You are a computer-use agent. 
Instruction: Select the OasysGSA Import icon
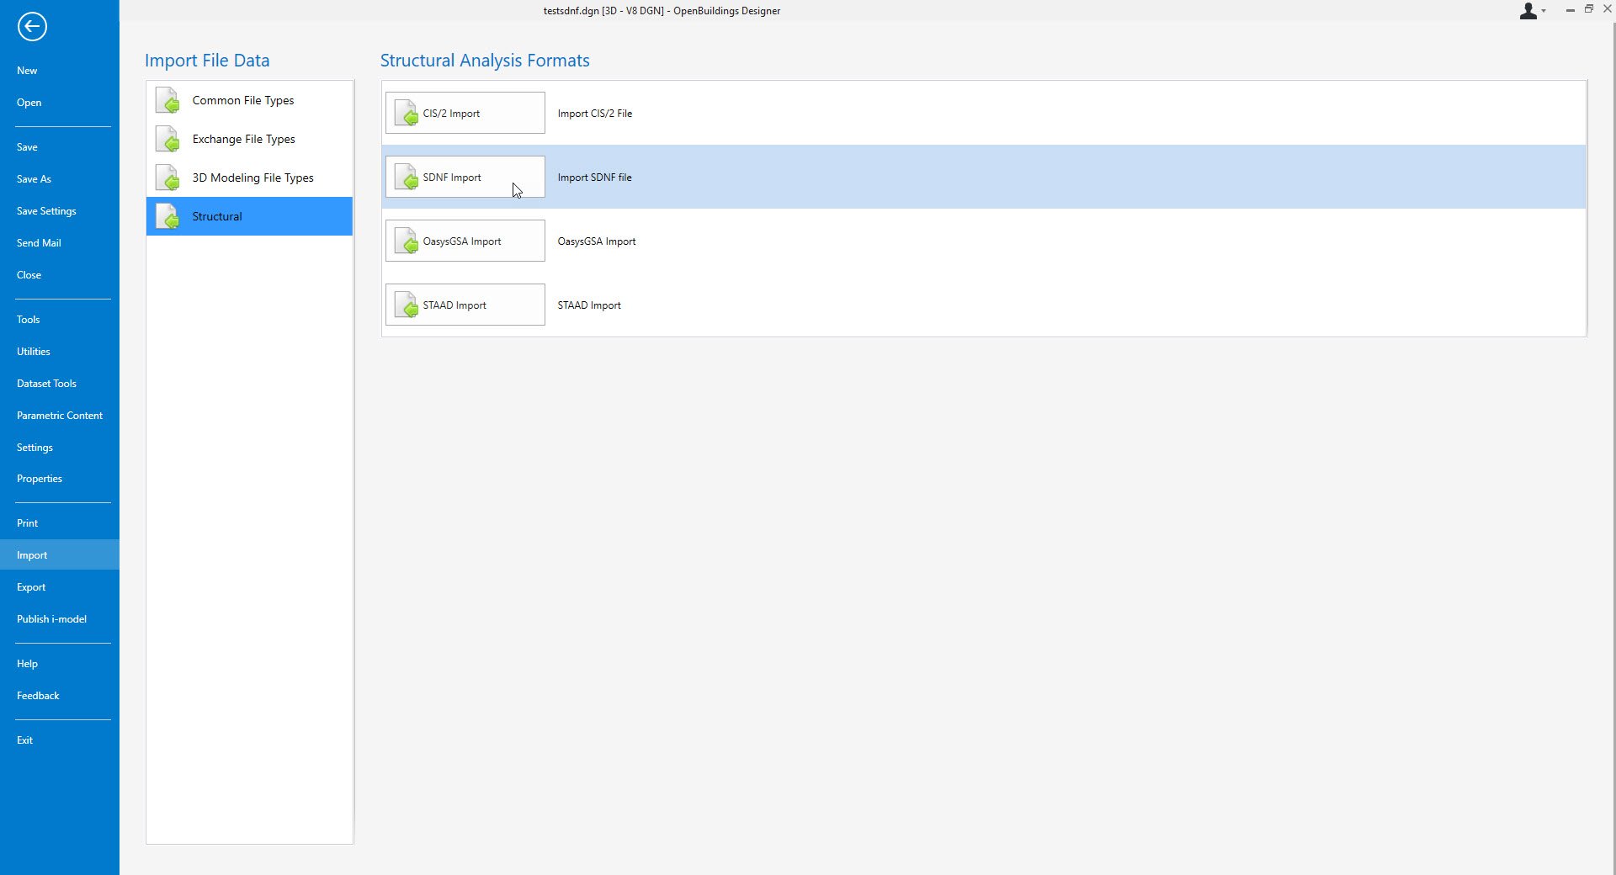(x=407, y=241)
